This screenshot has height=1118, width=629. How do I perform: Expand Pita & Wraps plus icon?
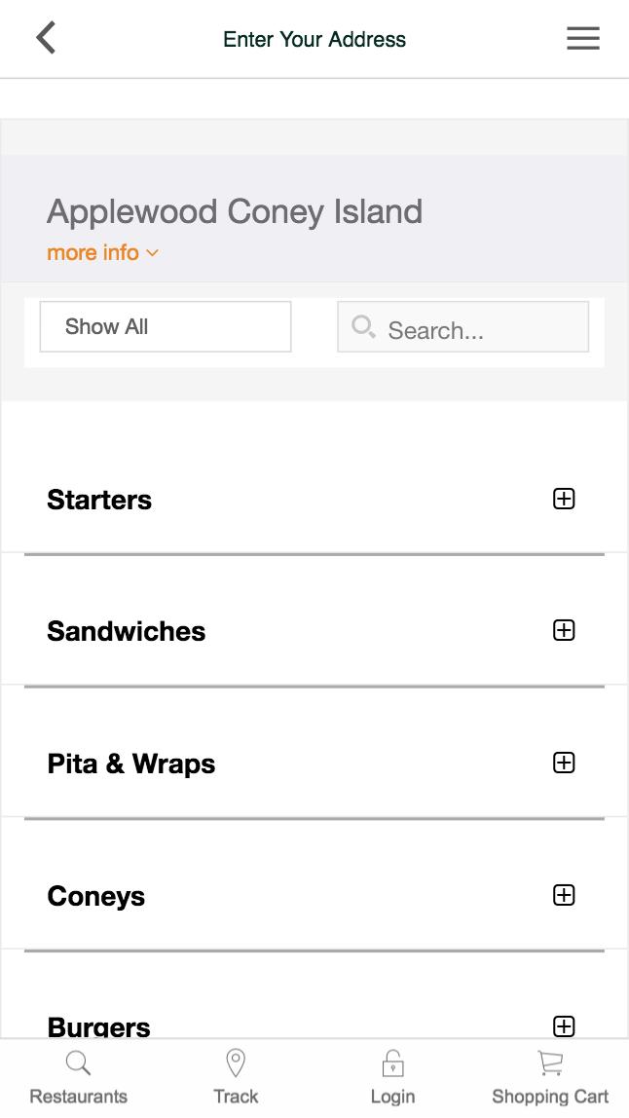[564, 763]
